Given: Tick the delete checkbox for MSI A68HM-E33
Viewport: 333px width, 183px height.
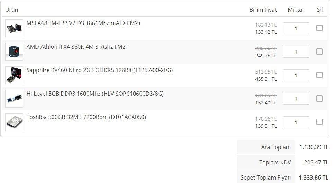Looking at the screenshot, I should (x=319, y=28).
